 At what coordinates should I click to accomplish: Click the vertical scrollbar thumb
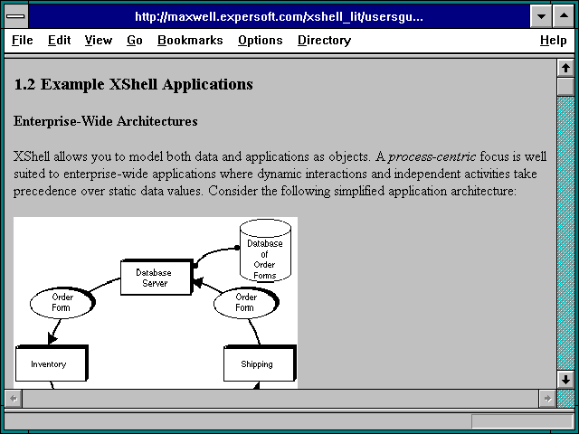pos(565,87)
